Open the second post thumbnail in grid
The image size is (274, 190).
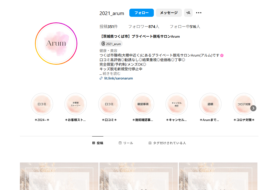point(139,176)
